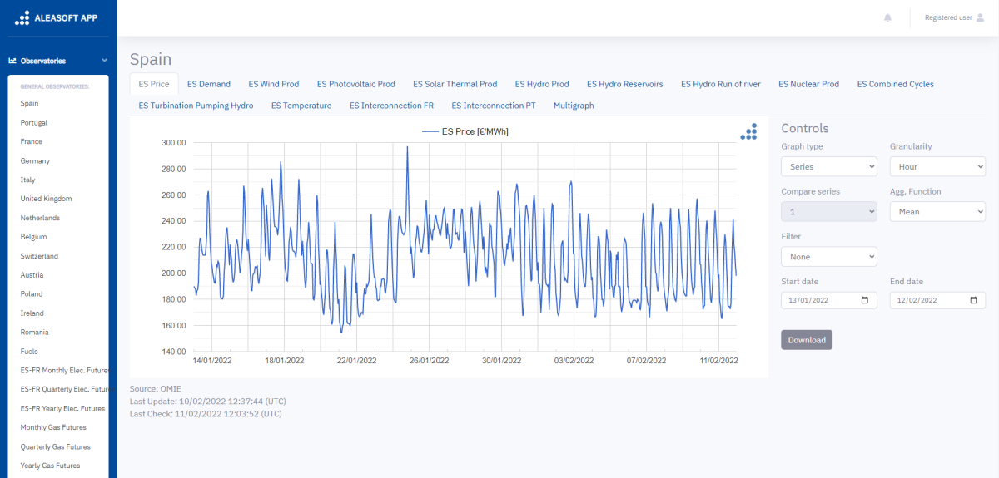Open the Start date calendar picker icon

(x=865, y=300)
